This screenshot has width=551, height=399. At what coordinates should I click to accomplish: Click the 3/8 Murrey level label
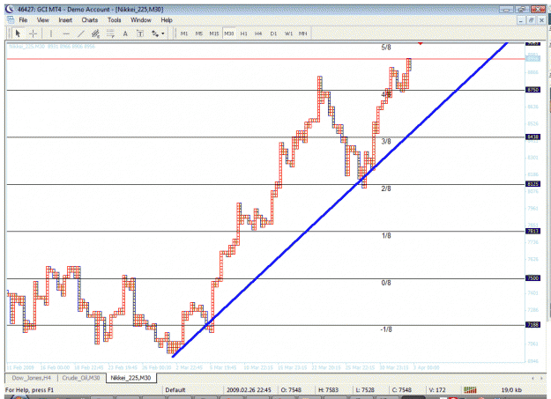[386, 142]
